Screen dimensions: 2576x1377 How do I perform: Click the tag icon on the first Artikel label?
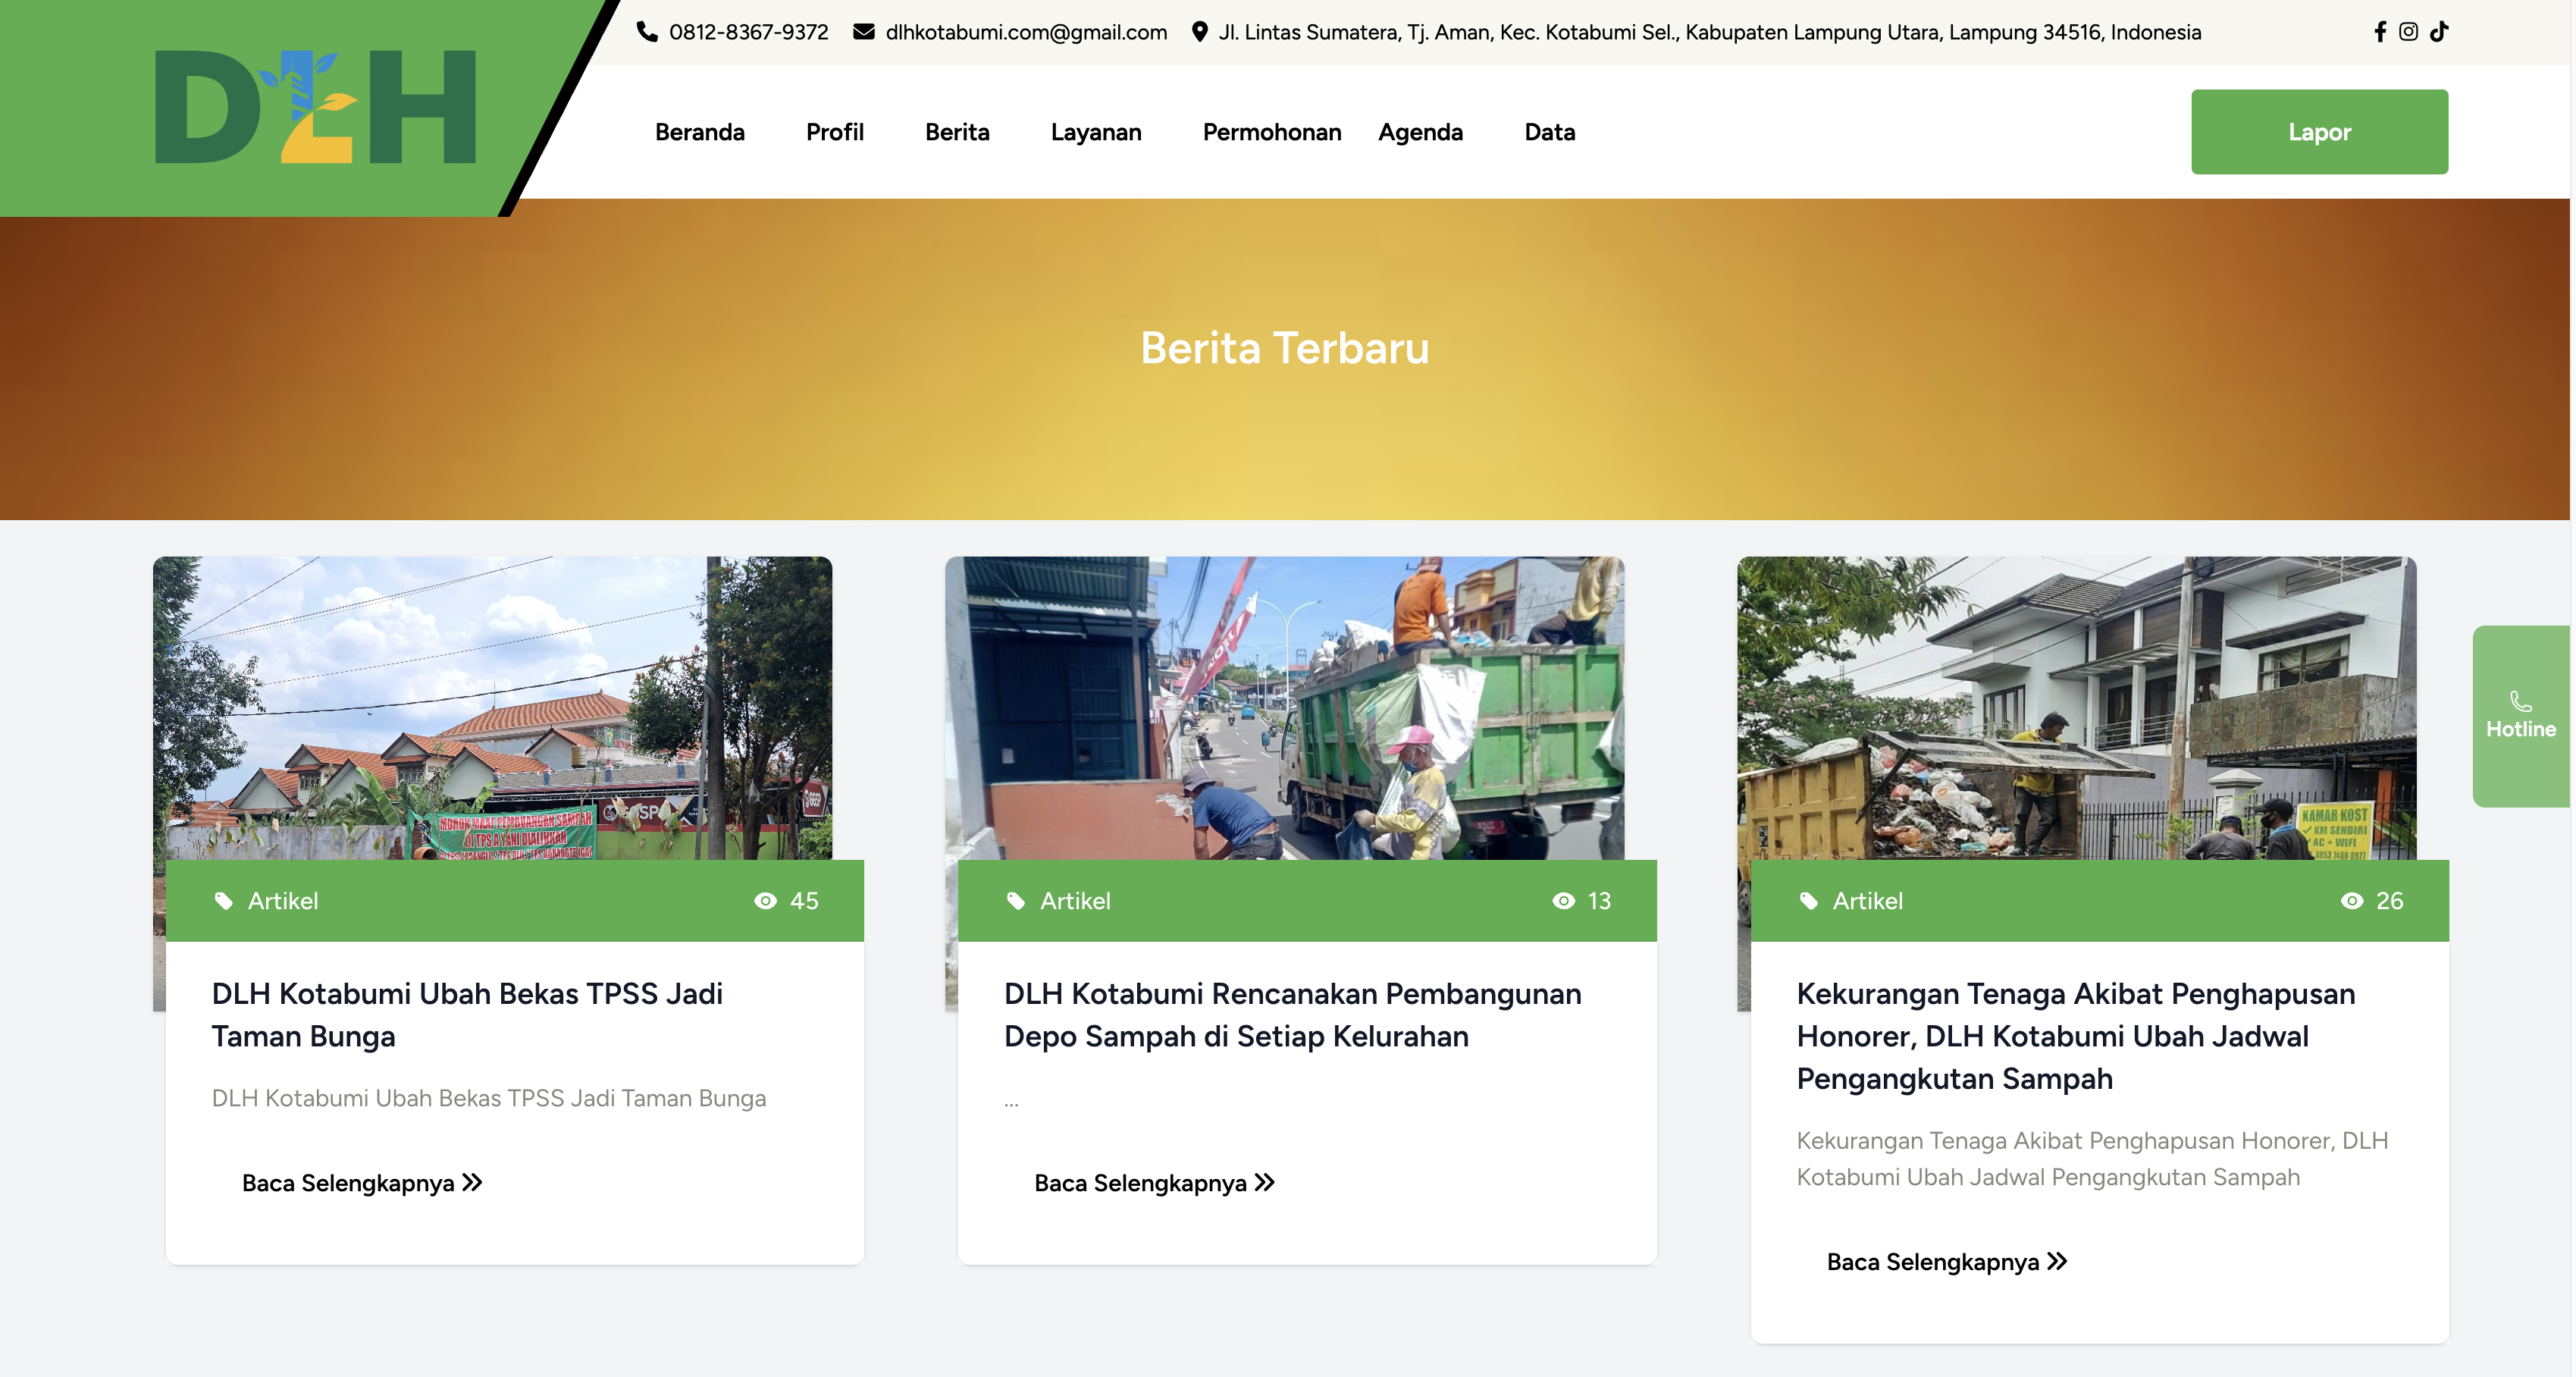(x=224, y=900)
